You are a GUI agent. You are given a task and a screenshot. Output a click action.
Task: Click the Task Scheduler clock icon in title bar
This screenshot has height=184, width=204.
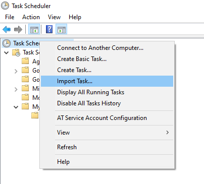pos(5,6)
